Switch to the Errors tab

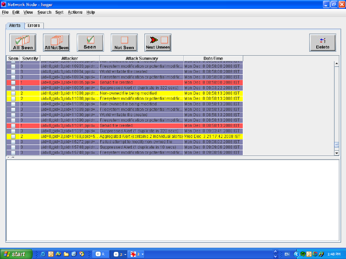coord(34,26)
